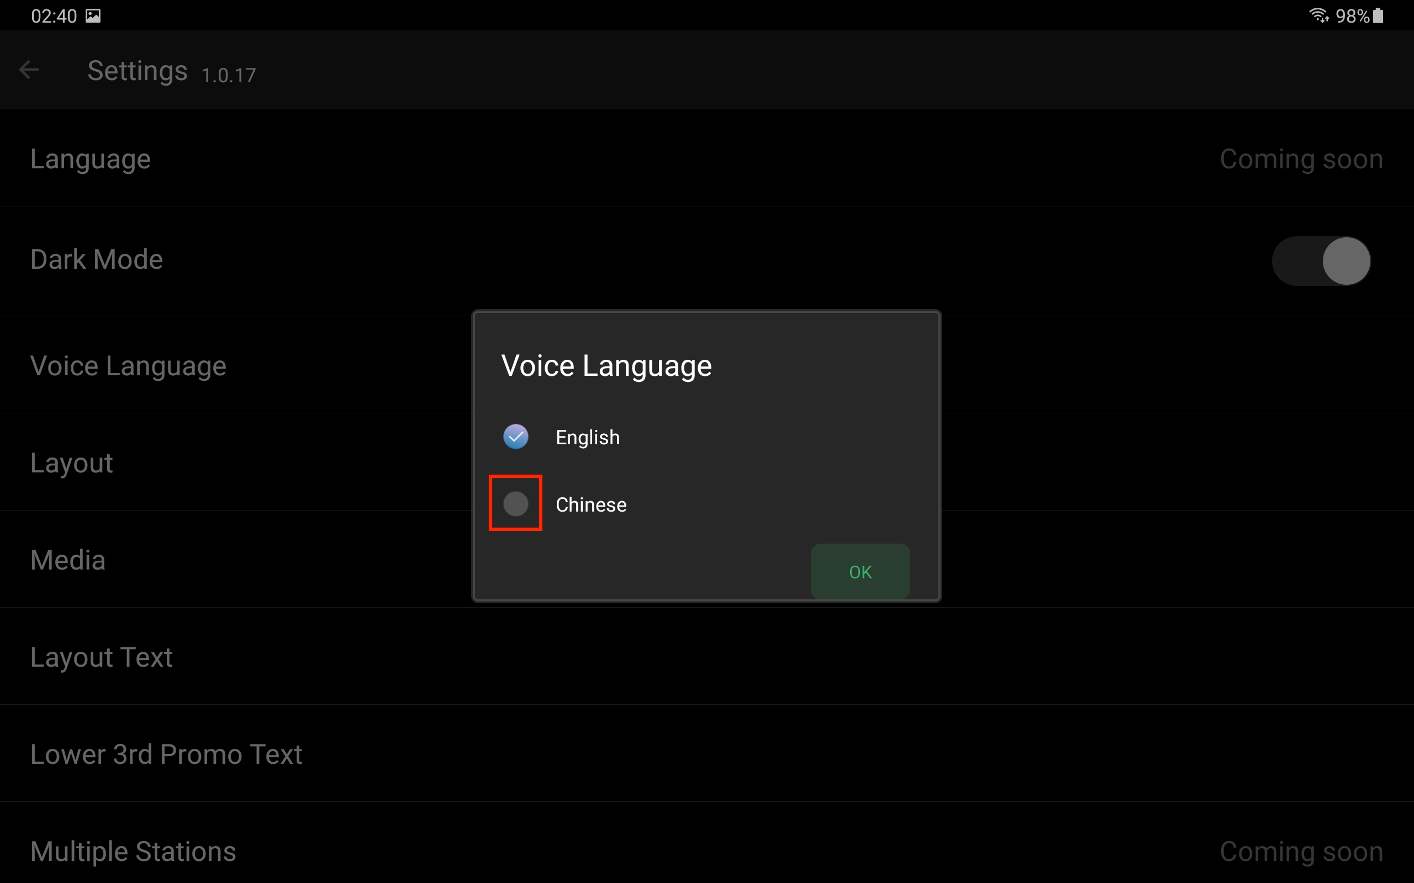Tap the Chinese option label
The image size is (1414, 883).
pyautogui.click(x=590, y=504)
